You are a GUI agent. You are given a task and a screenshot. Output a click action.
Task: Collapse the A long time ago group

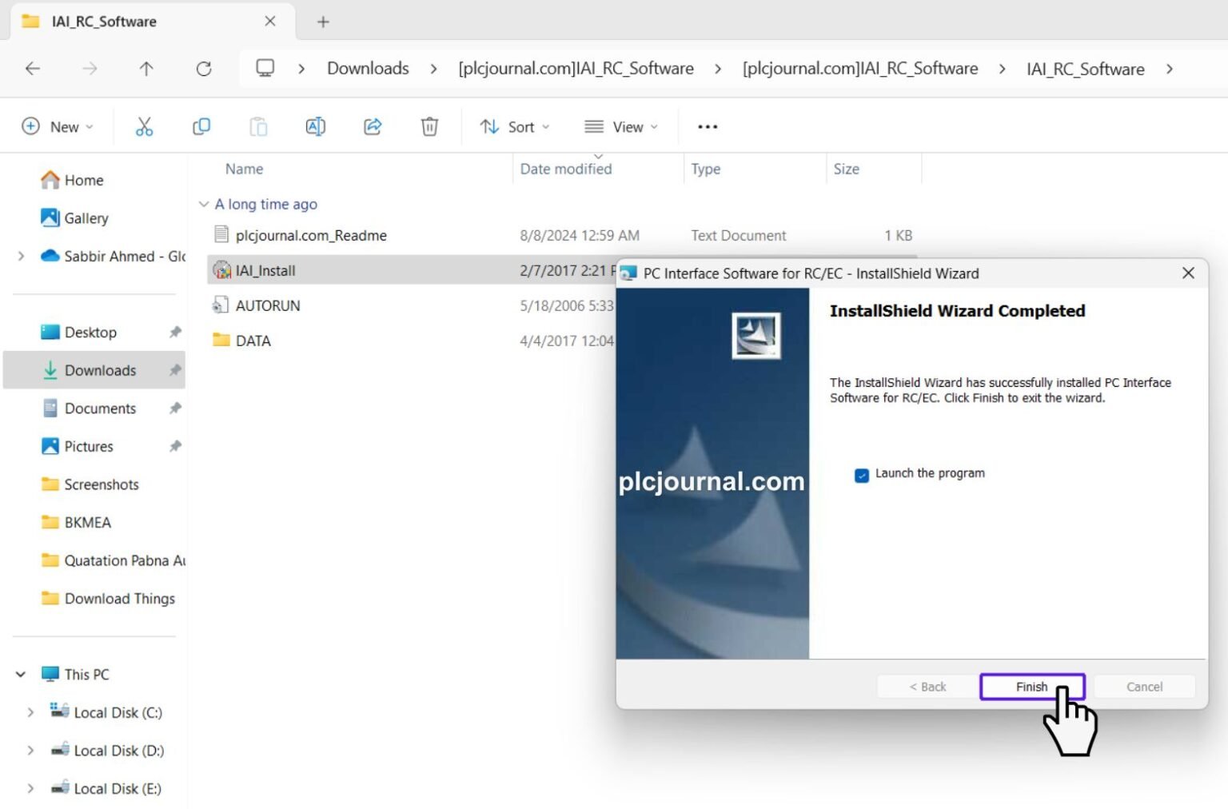[x=204, y=204]
